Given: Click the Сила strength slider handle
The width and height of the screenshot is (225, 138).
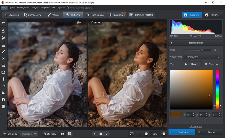Looking at the screenshot, I should click(x=202, y=50).
